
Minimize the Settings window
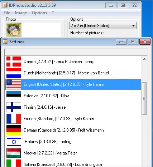(121, 41)
